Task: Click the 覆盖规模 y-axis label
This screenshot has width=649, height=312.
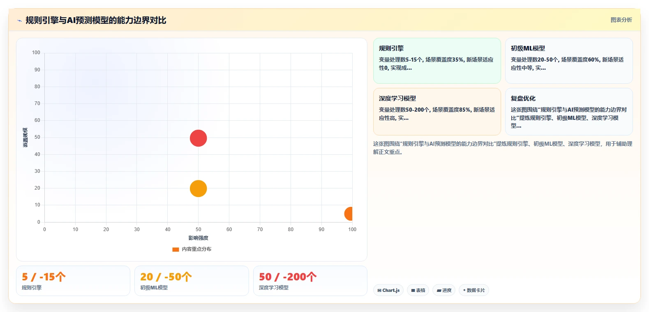Action: 25,138
